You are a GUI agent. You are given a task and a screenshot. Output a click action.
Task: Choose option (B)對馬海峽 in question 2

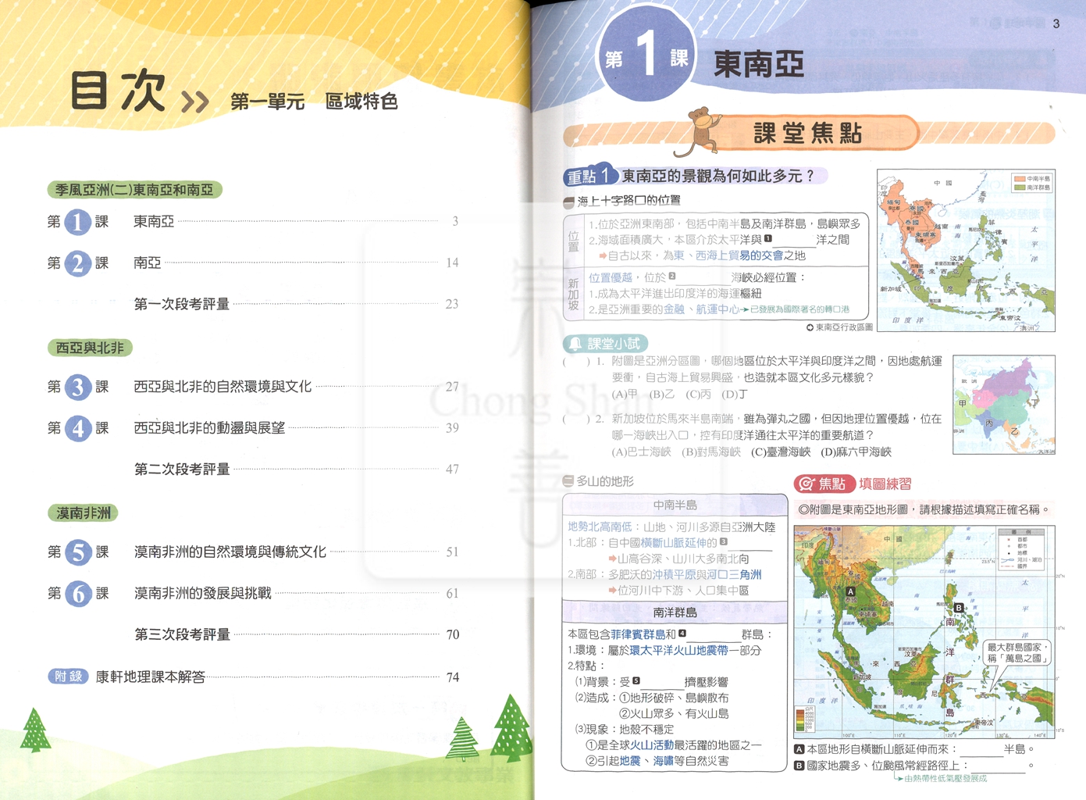click(711, 452)
